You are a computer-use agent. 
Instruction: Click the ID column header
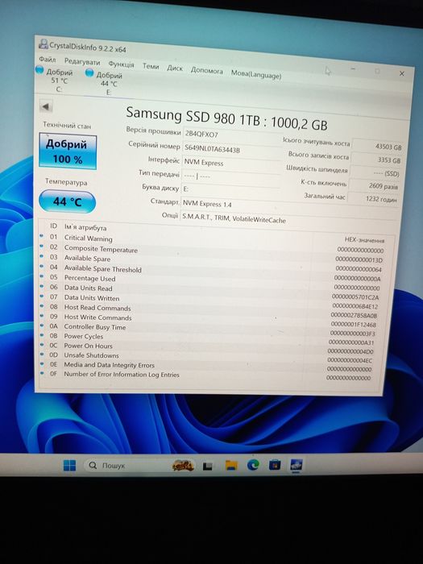coord(54,226)
